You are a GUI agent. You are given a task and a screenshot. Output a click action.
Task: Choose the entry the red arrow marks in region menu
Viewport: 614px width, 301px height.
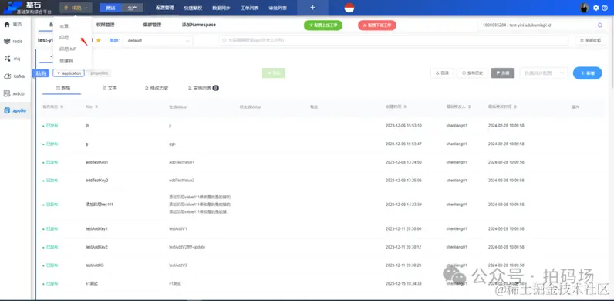point(64,37)
